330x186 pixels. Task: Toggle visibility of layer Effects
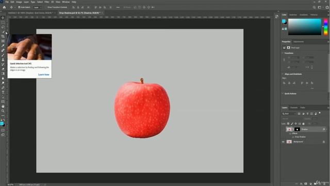pos(290,133)
